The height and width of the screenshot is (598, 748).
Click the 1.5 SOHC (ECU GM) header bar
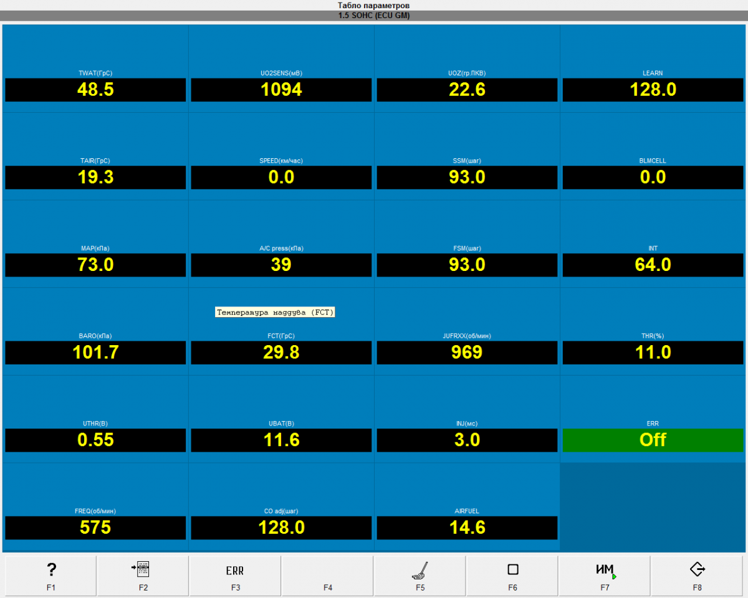(374, 16)
